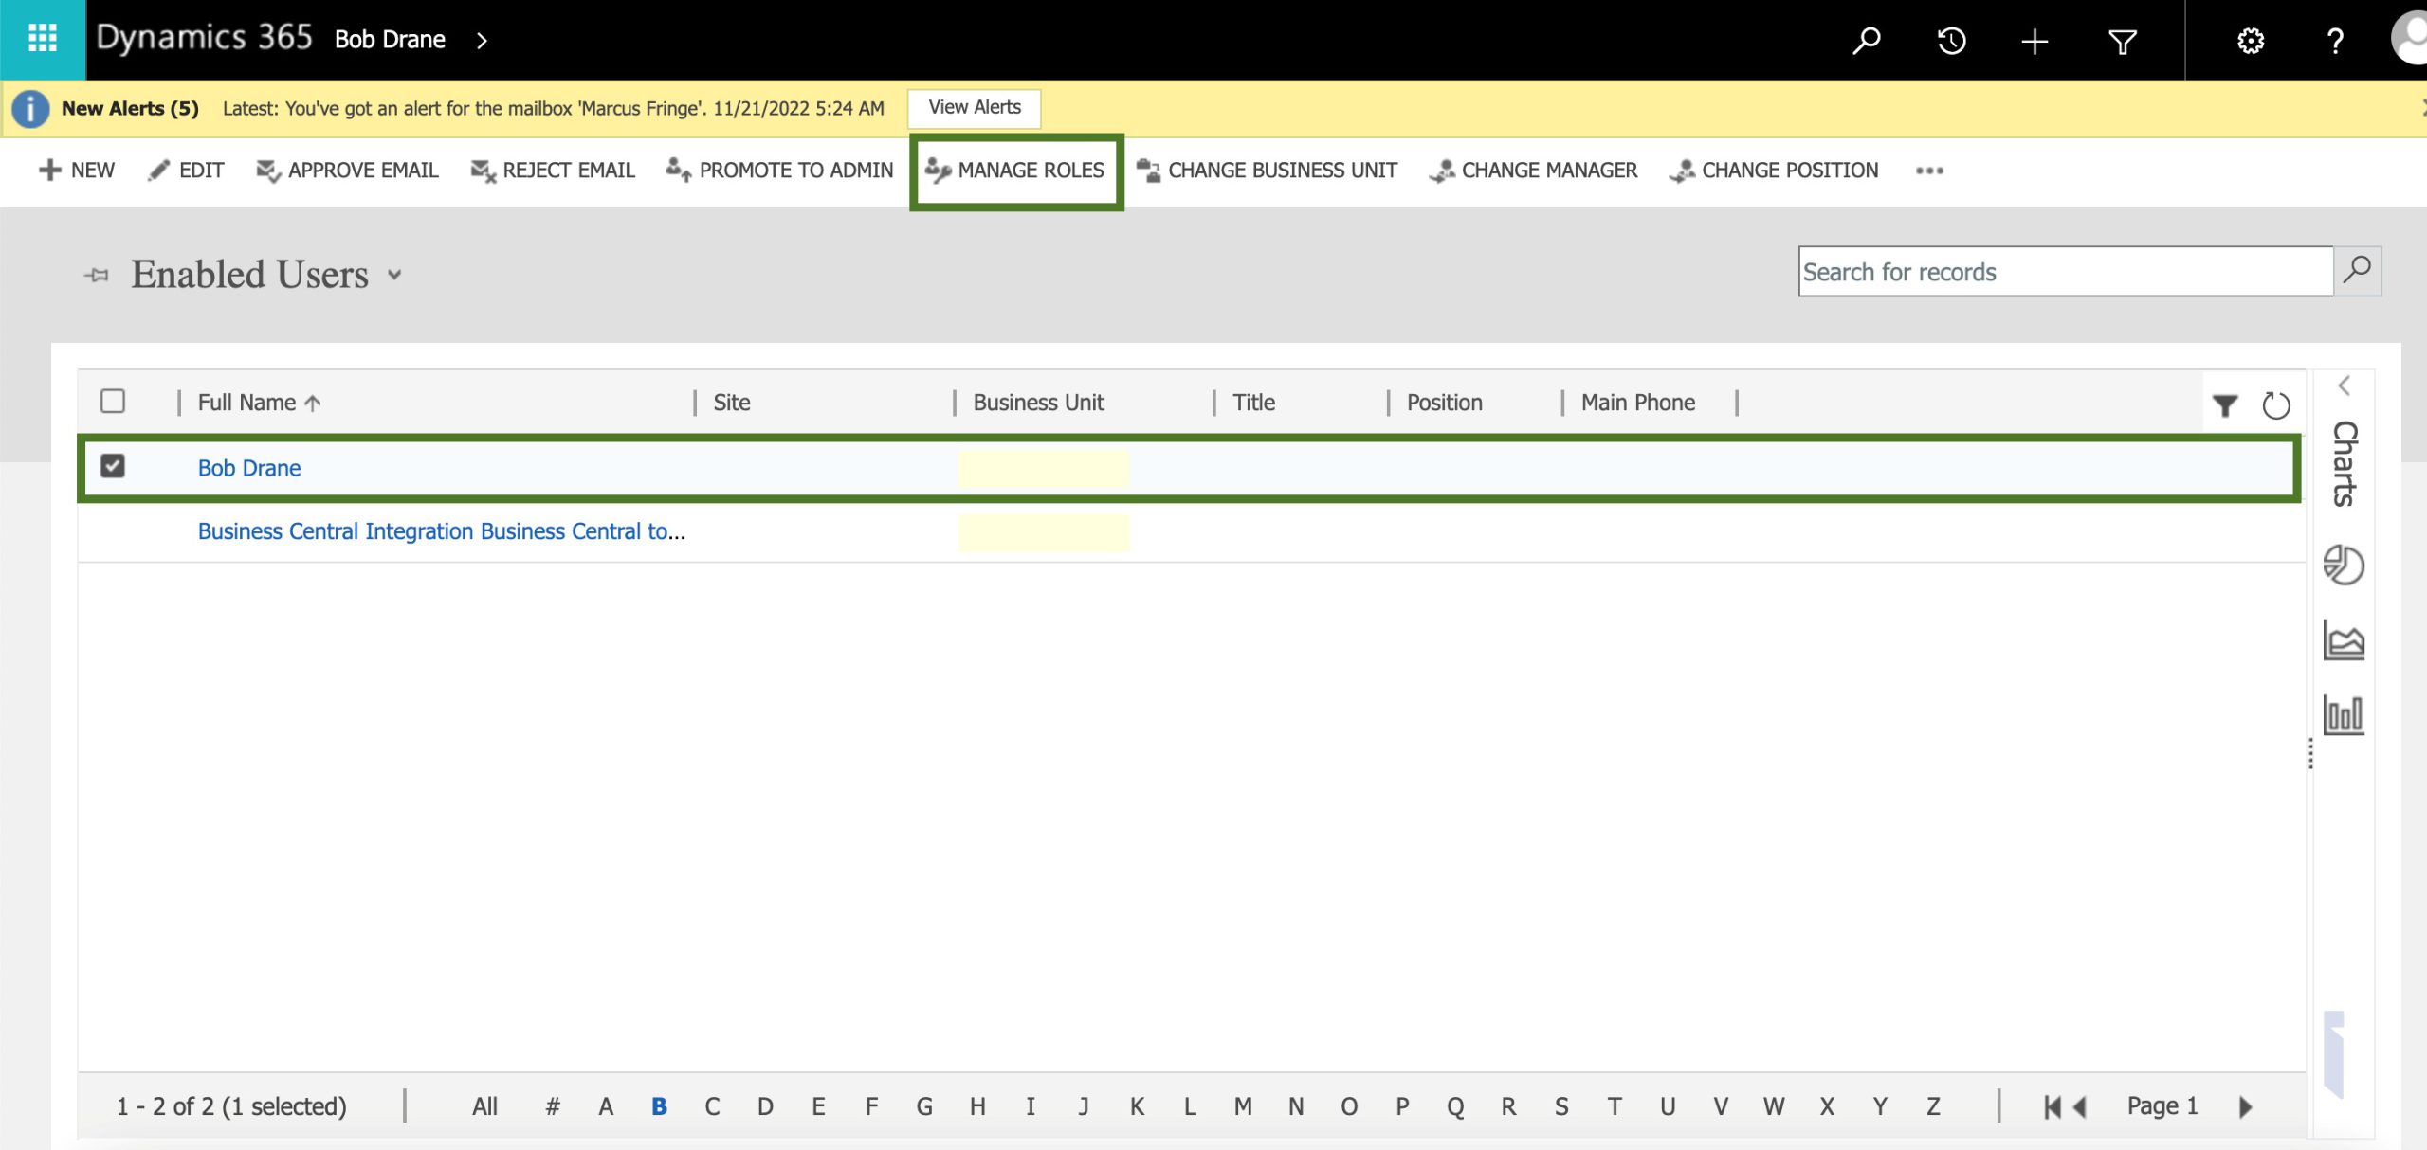Click PROMOTE TO ADMIN command
This screenshot has width=2427, height=1150.
click(779, 171)
